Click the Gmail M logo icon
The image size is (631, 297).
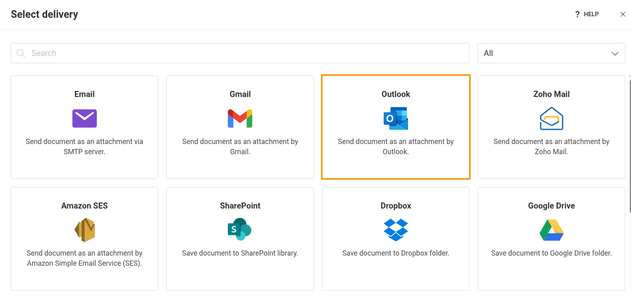[x=240, y=118]
